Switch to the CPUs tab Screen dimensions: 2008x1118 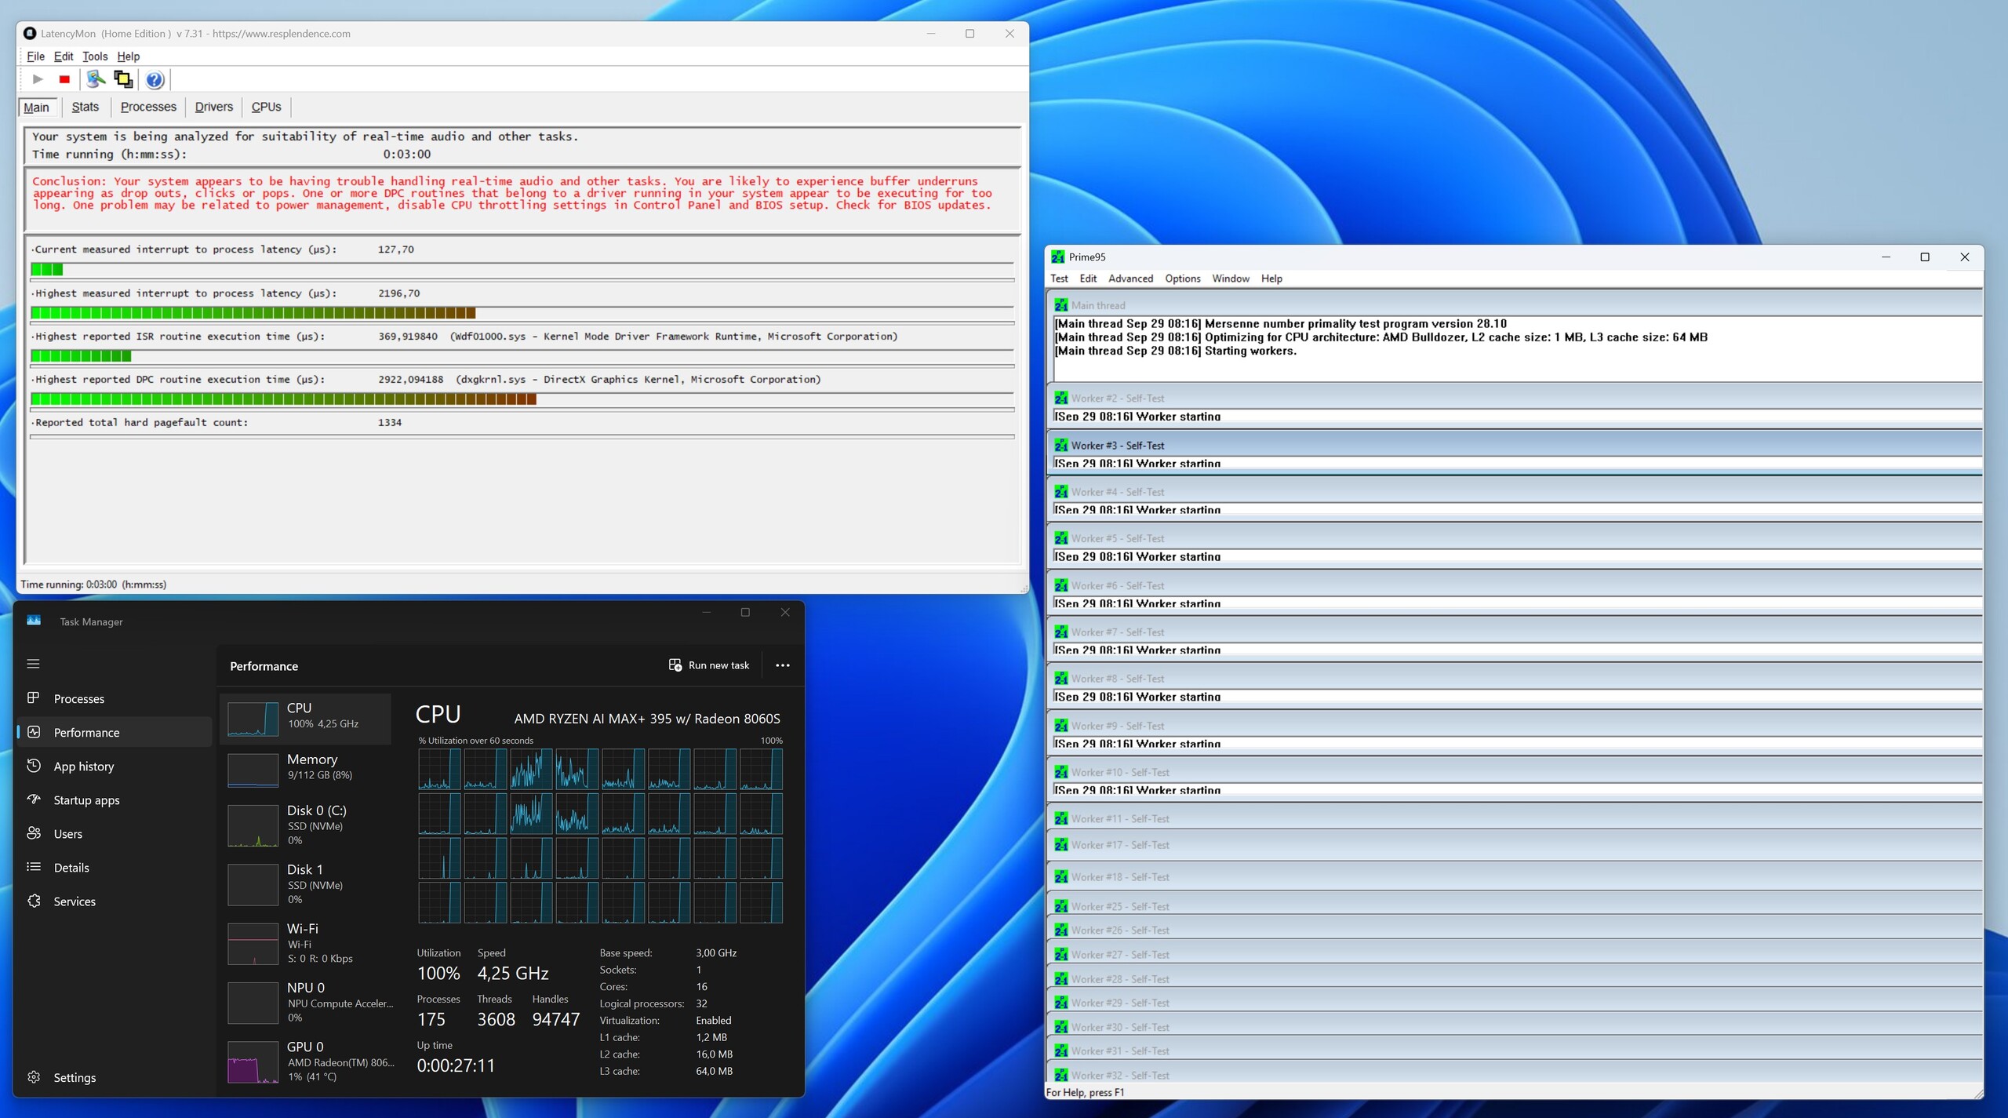[x=266, y=107]
